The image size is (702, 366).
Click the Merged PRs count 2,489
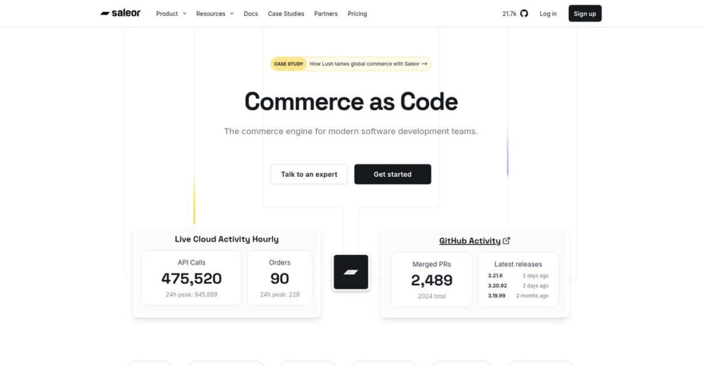pos(432,280)
